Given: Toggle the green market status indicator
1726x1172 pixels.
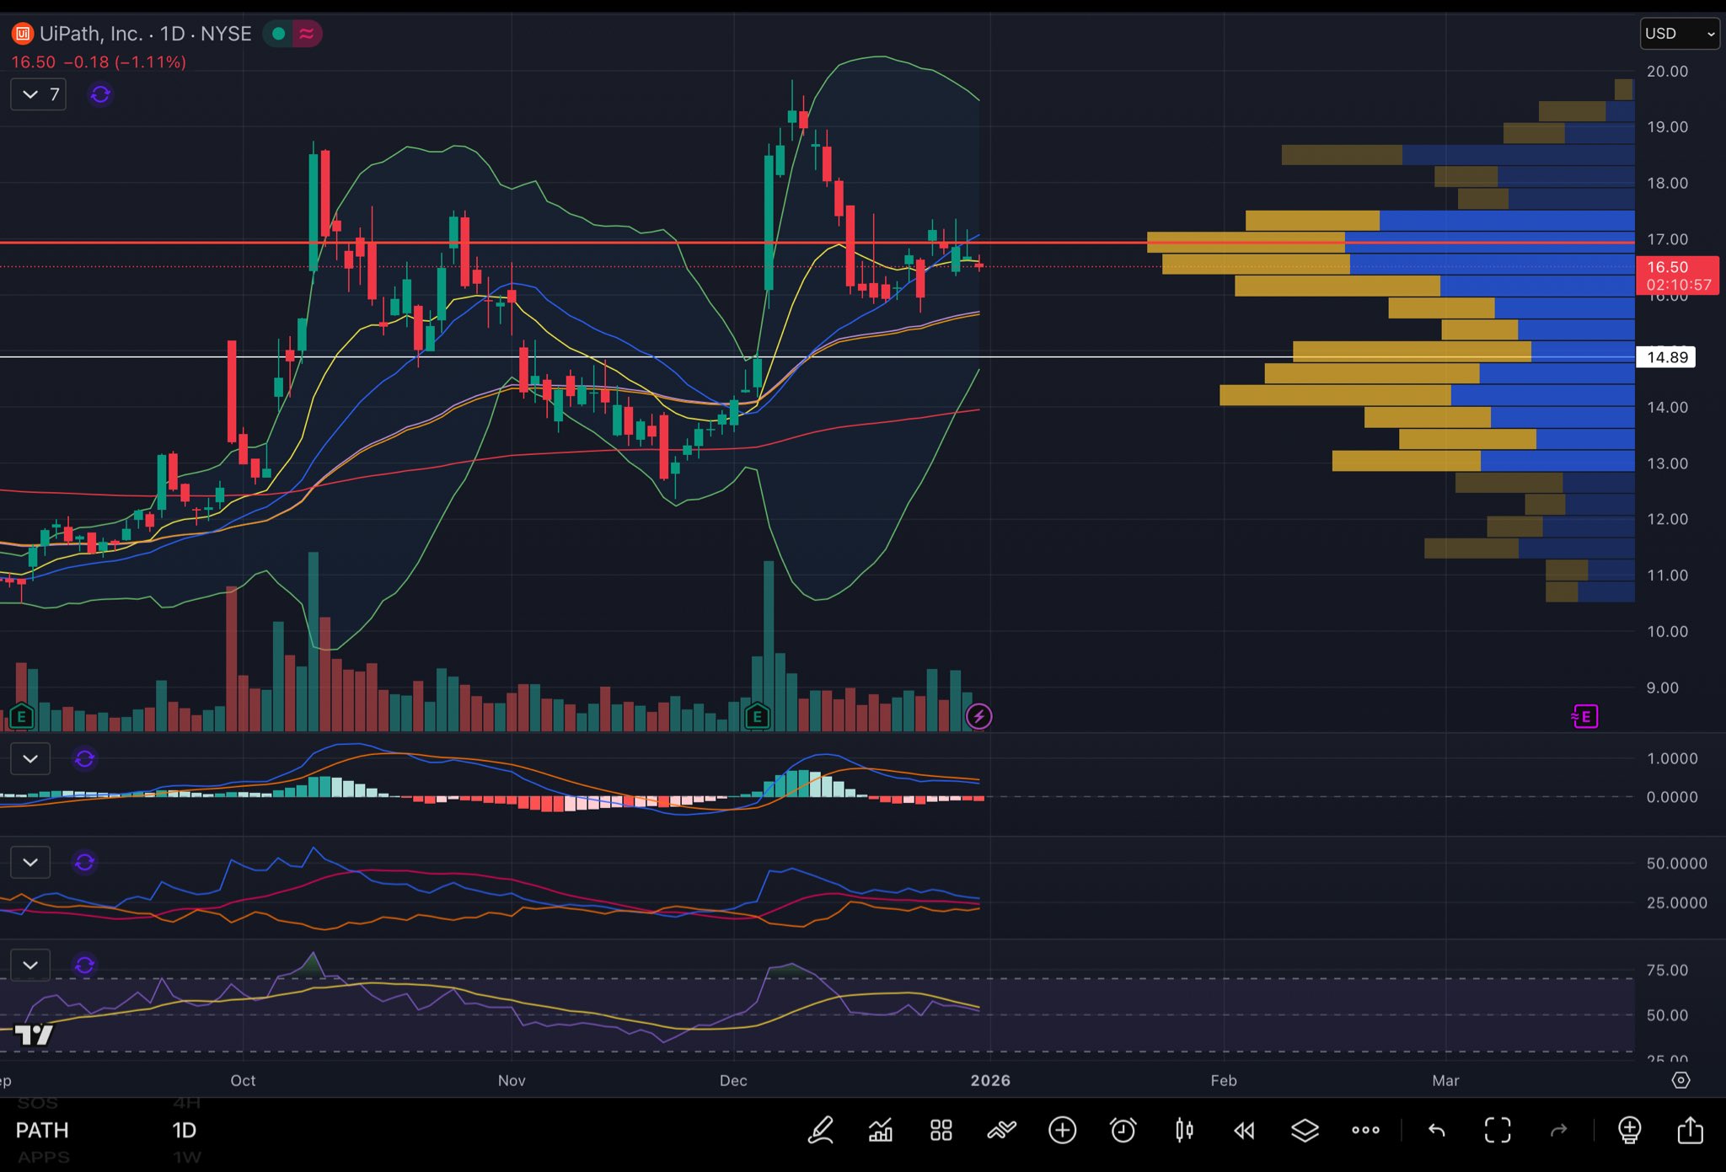Looking at the screenshot, I should pos(278,34).
